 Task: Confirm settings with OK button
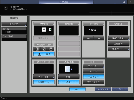120,89
